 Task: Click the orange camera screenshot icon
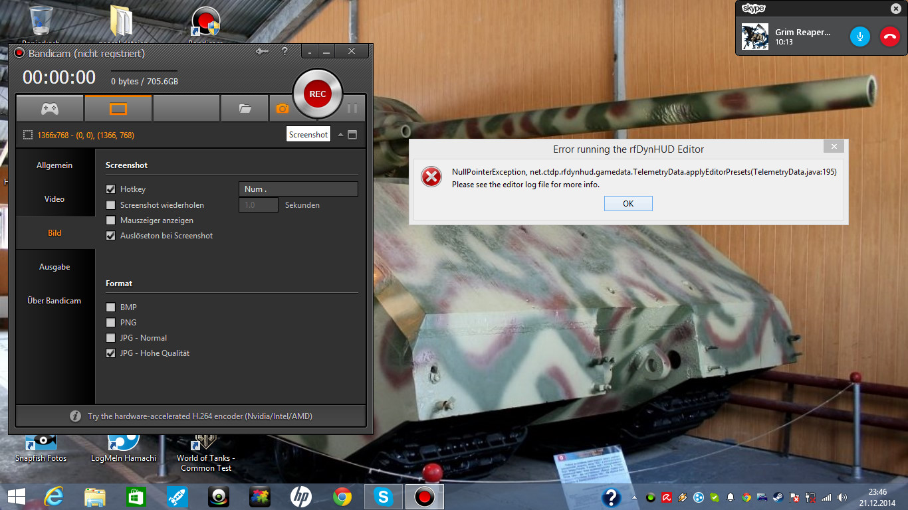(282, 108)
